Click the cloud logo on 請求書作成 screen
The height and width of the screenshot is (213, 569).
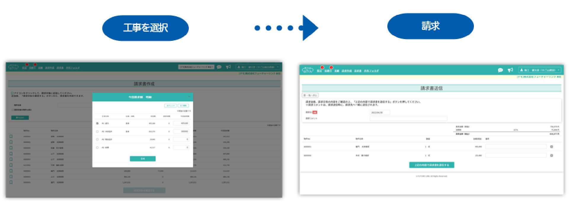tap(13, 67)
